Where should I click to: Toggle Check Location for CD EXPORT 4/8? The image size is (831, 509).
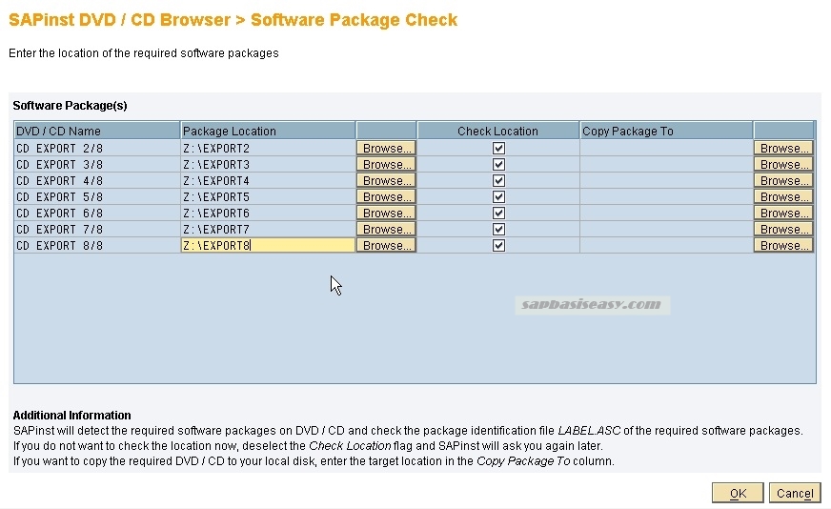click(x=498, y=181)
